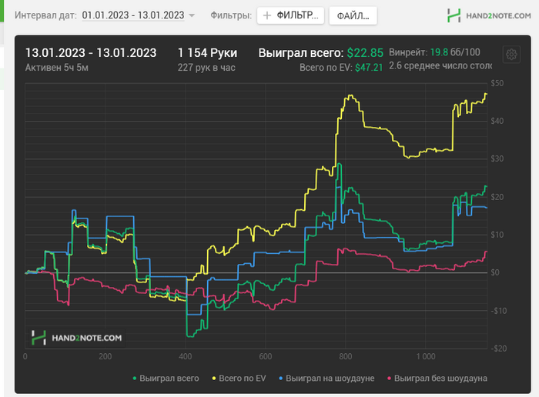Click the 400 x-axis label
539x397 pixels.
[186, 356]
